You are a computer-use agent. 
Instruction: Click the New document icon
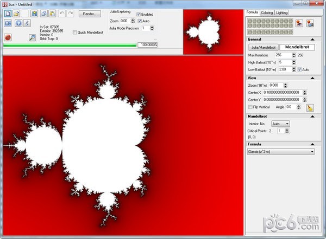[x=8, y=14]
